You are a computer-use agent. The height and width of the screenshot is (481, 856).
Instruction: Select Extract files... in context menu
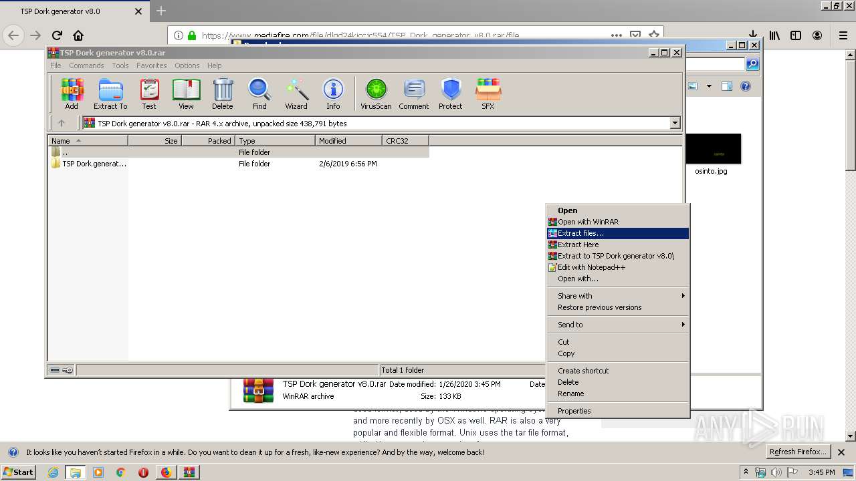(618, 233)
